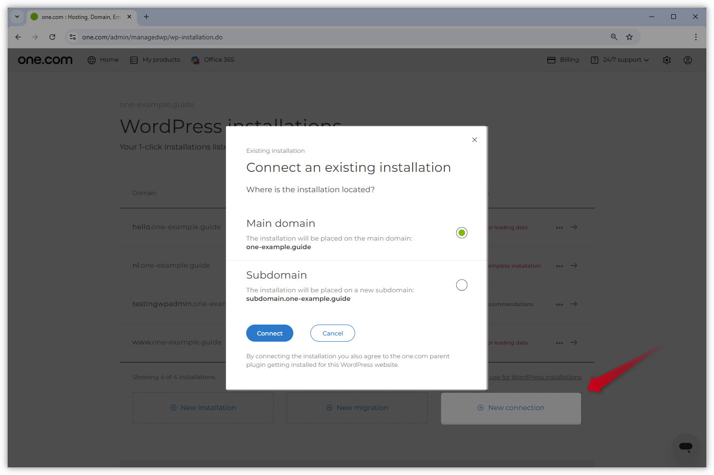Click hello.one-example.guide domain text
Screen dimensions: 714x475
[x=176, y=227]
